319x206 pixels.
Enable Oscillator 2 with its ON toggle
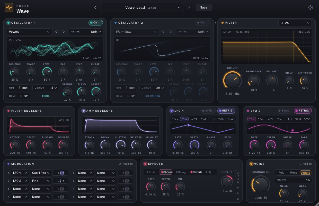203,23
